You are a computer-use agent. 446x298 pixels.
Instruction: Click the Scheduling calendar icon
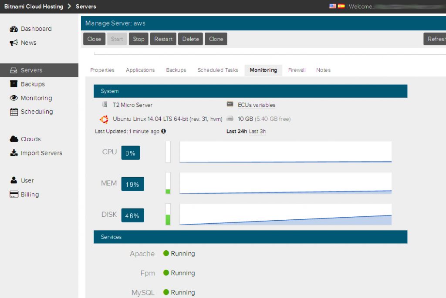(14, 112)
